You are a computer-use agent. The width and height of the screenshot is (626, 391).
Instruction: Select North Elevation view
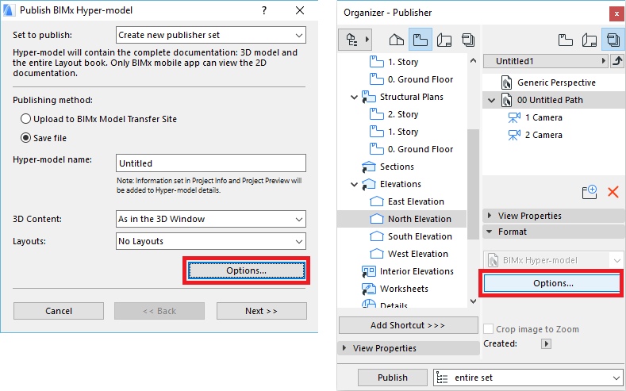coord(420,220)
